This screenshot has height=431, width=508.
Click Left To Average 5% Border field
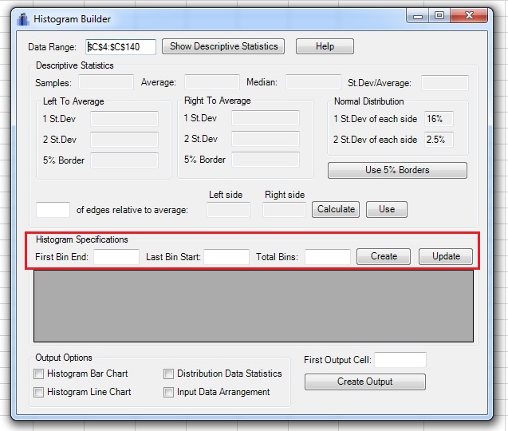124,160
